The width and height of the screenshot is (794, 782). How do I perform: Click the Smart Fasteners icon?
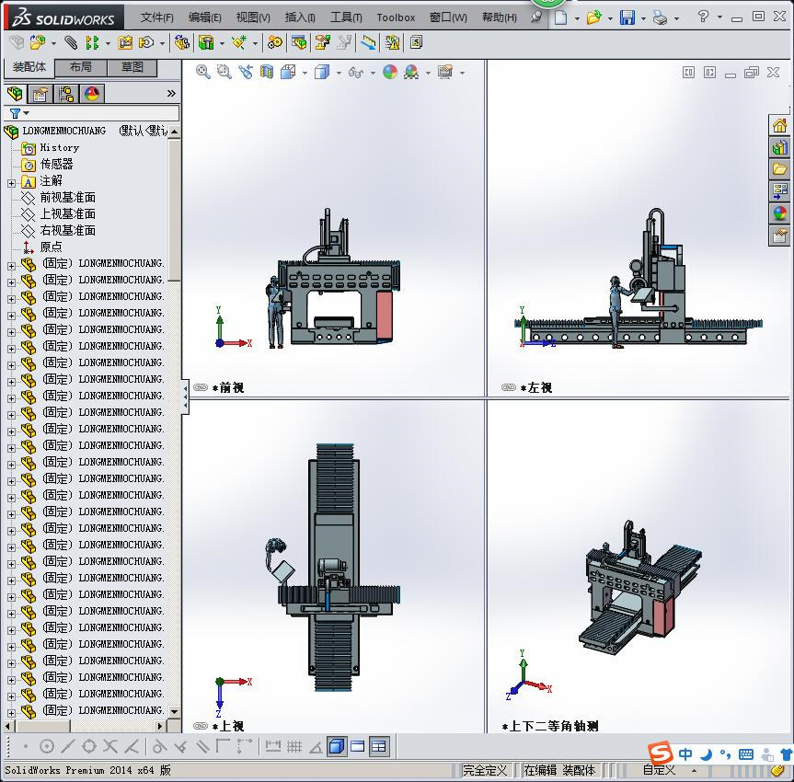(x=125, y=42)
